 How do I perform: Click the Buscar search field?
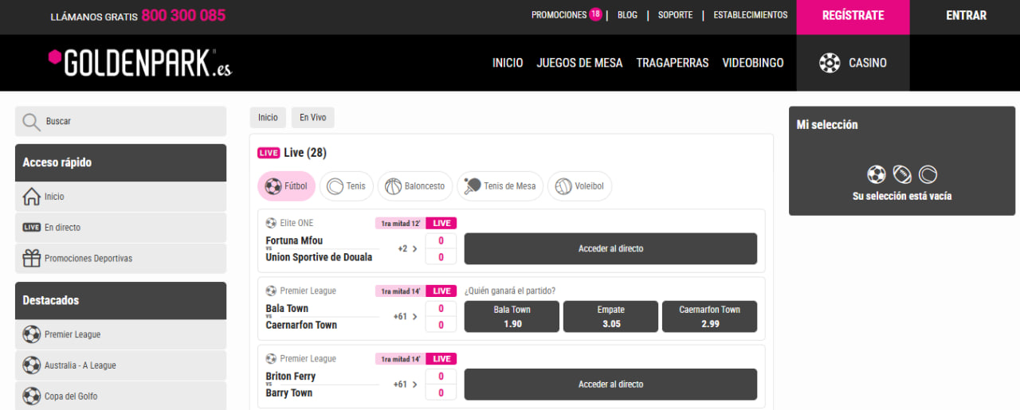tap(120, 121)
